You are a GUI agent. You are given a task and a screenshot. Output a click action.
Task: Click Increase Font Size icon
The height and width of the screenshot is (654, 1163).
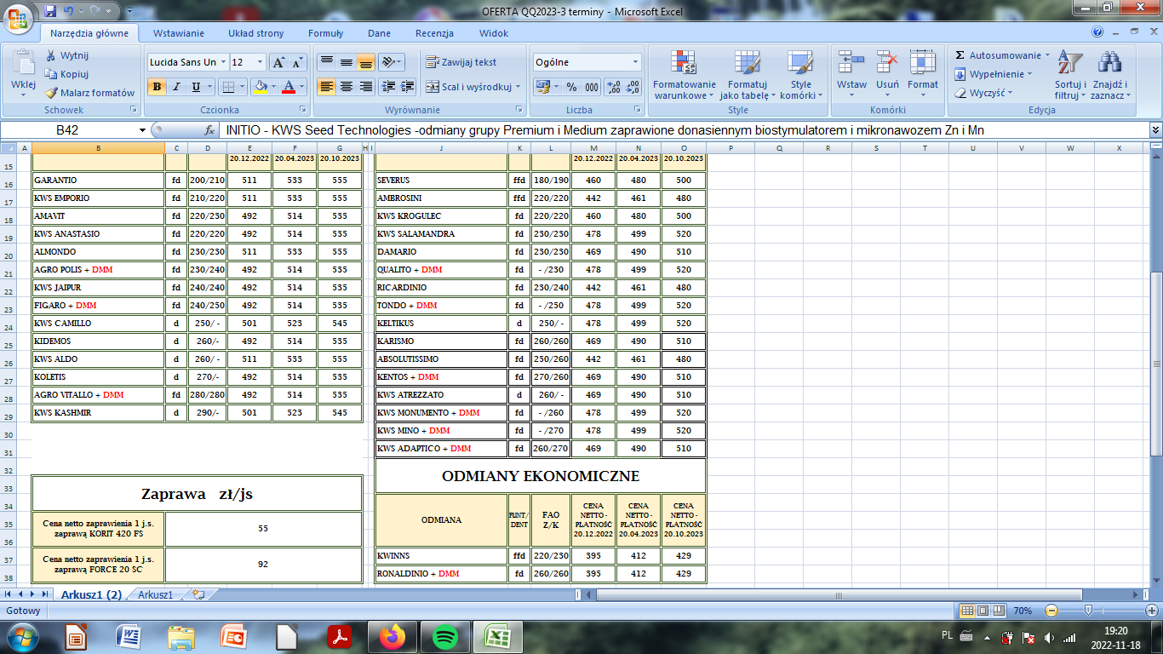tap(278, 62)
